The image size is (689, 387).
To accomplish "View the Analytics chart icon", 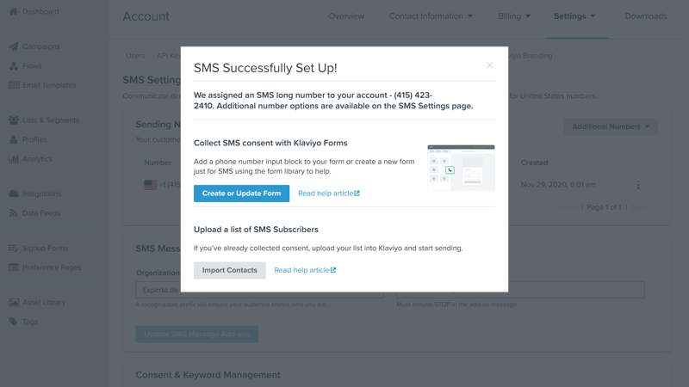I will (13, 159).
